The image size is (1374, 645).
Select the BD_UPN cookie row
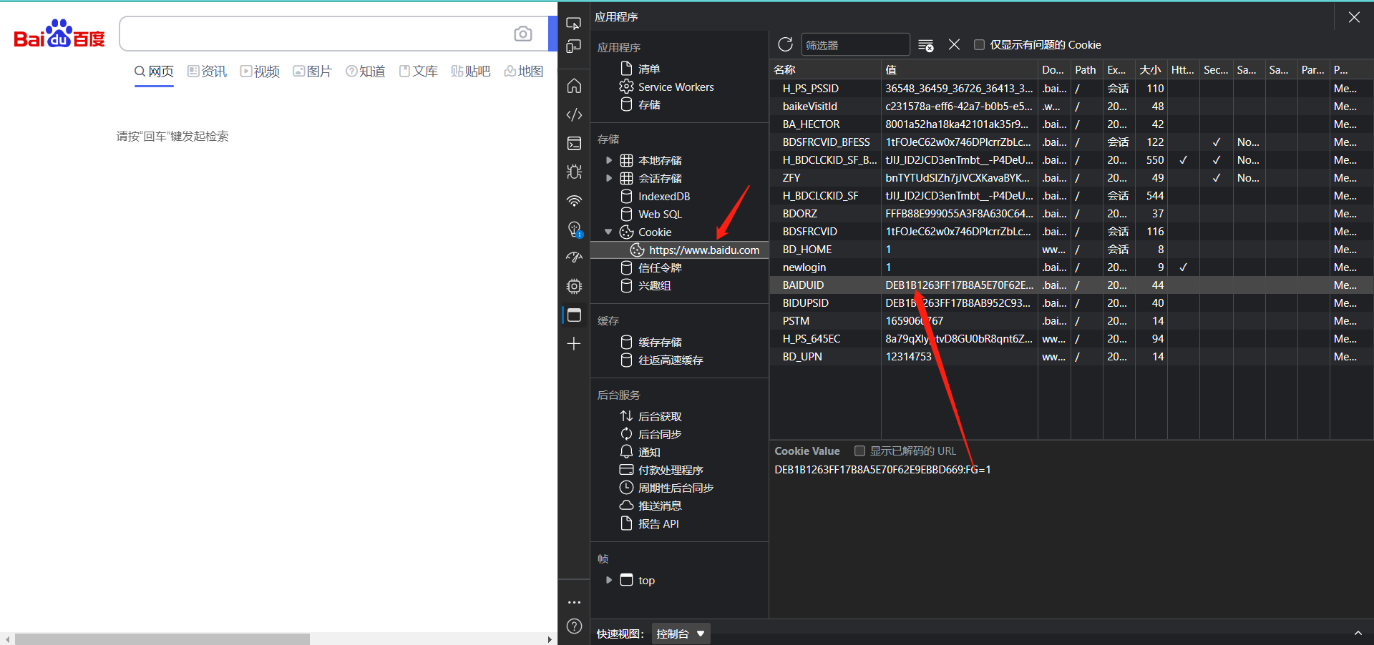coord(1071,356)
